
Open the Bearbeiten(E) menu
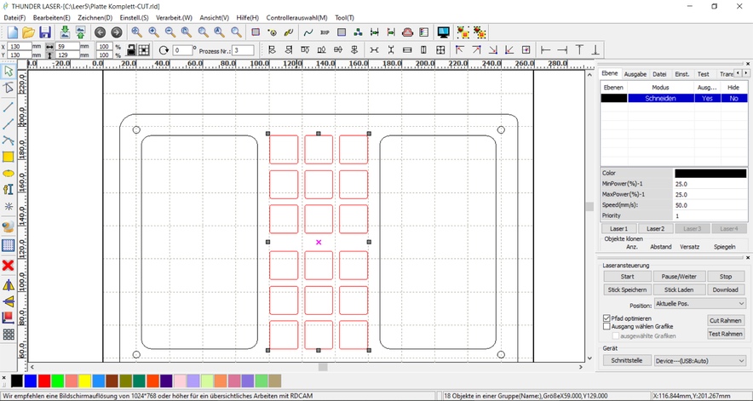point(51,18)
